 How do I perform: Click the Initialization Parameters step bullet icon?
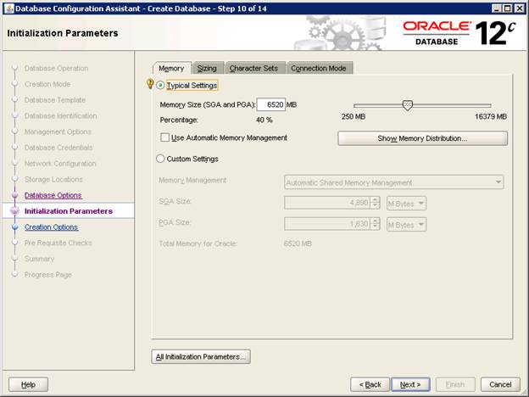[x=14, y=211]
